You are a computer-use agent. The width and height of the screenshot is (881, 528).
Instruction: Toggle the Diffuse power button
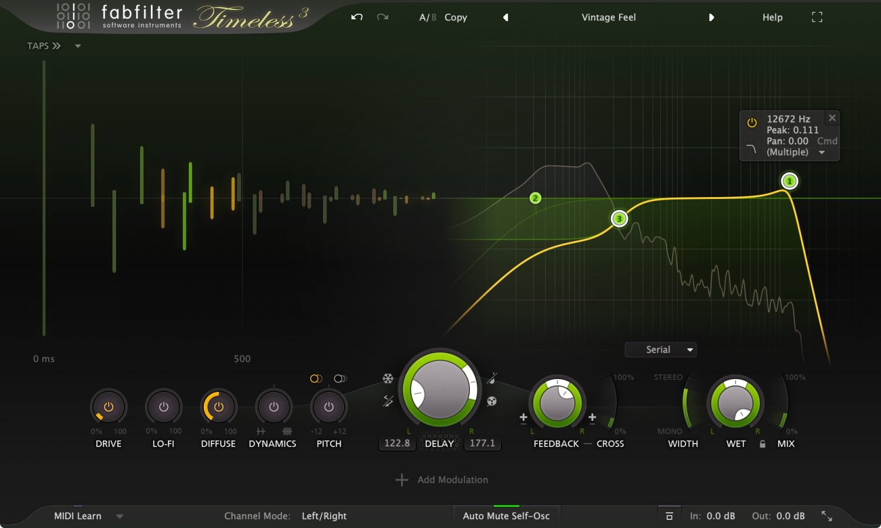(x=218, y=407)
